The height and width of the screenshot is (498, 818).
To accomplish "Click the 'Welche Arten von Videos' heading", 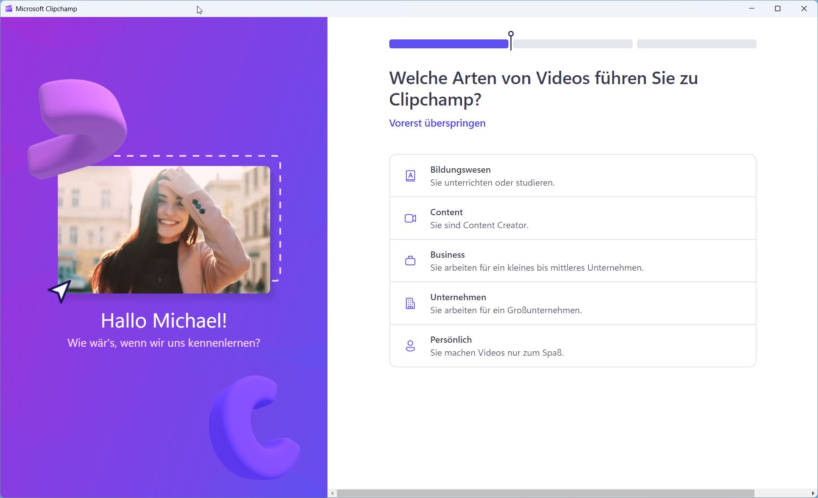I will click(543, 89).
